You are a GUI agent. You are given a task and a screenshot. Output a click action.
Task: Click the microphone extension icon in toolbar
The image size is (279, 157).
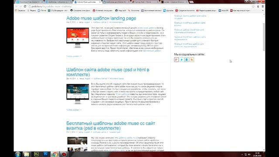click(x=258, y=7)
